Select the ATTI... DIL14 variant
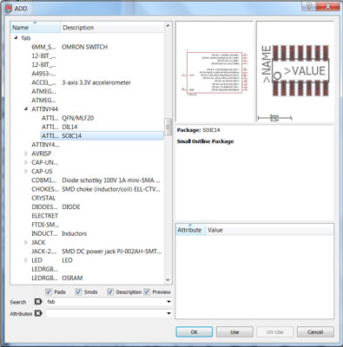Image resolution: width=343 pixels, height=347 pixels. coord(102,127)
